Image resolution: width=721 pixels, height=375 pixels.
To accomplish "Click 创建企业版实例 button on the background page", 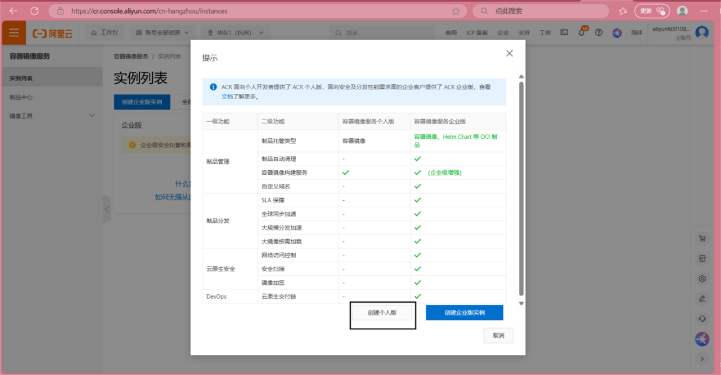I will (142, 102).
